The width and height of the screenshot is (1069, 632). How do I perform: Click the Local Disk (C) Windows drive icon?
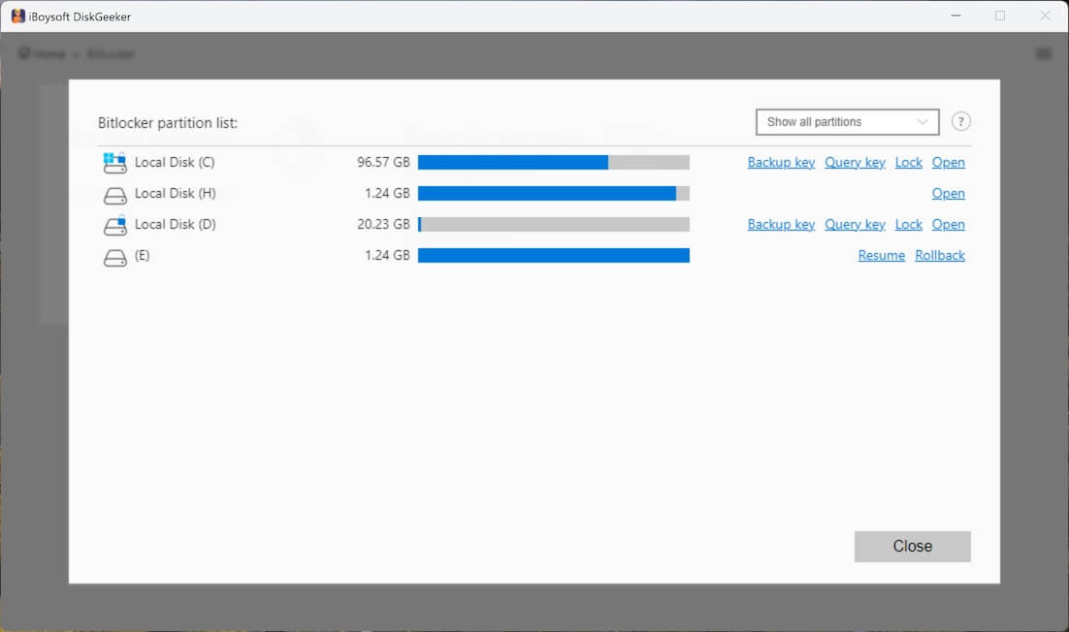point(114,163)
